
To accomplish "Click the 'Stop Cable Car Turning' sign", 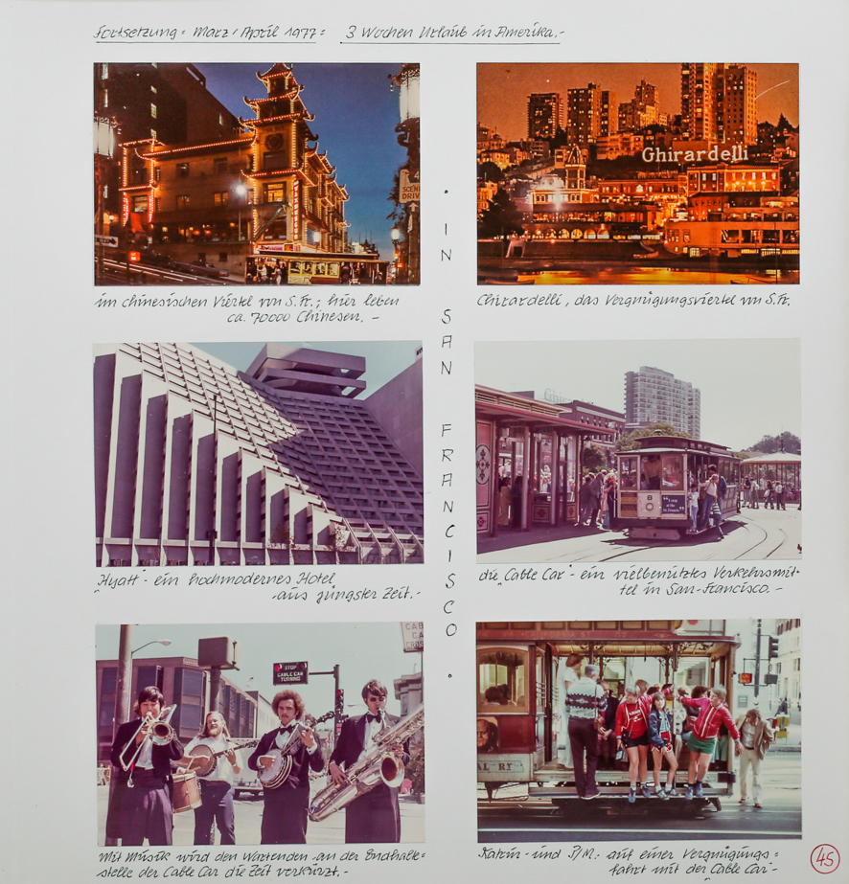I will click(x=289, y=672).
